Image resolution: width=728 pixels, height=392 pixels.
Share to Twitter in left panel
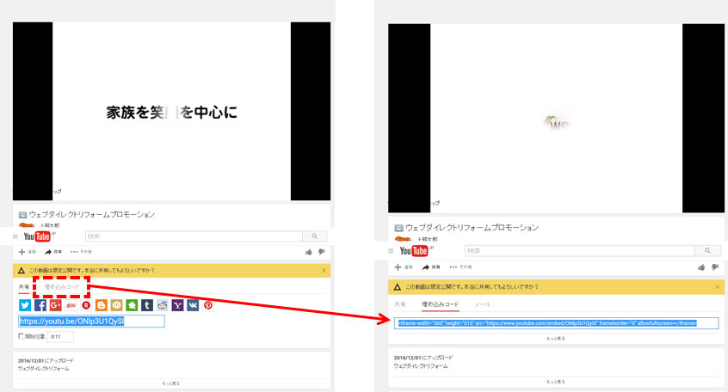pos(25,305)
